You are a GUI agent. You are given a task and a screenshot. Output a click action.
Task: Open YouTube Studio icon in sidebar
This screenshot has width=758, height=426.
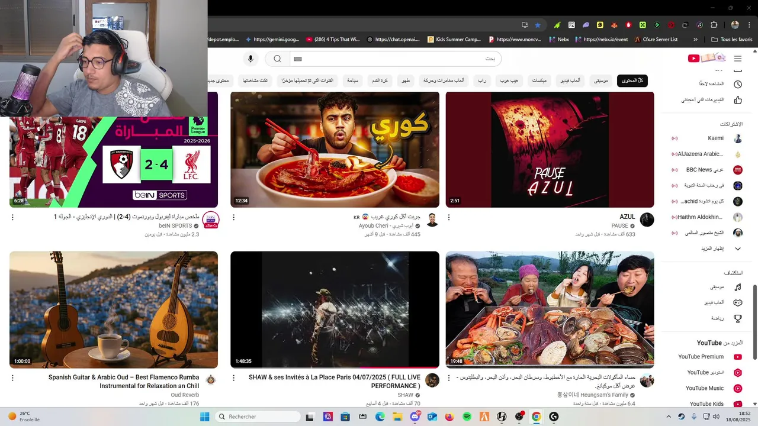(x=737, y=373)
